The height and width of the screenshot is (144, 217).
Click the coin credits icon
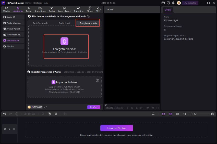click(29, 107)
